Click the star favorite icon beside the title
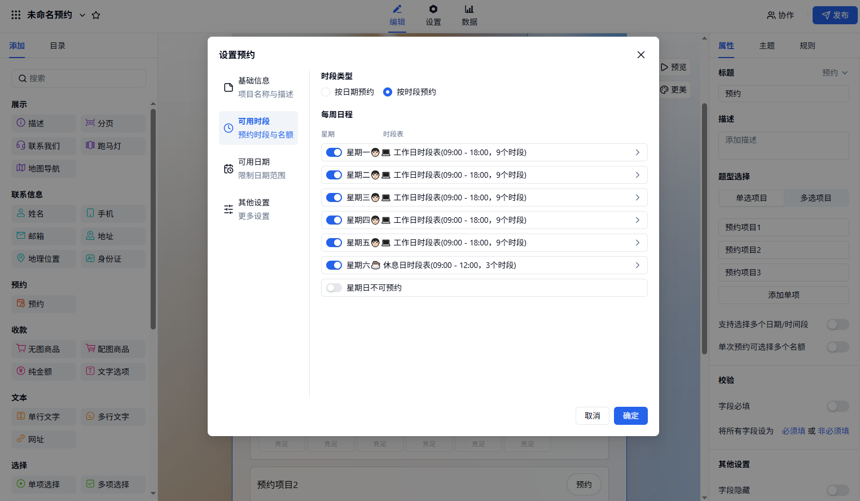 click(x=96, y=15)
